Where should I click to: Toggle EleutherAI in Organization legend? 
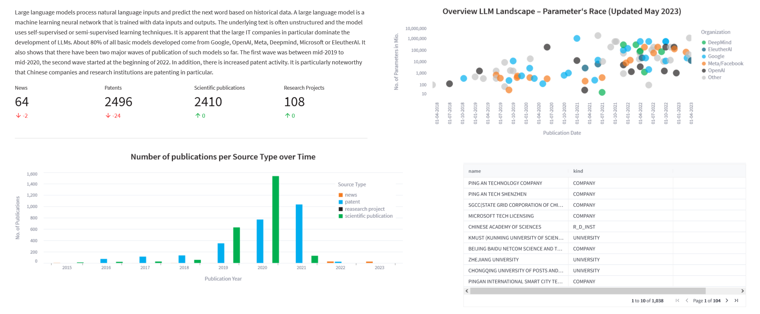coord(717,49)
